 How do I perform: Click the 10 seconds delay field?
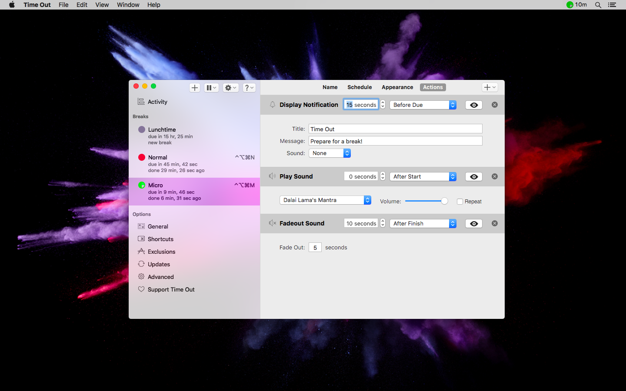tap(361, 223)
